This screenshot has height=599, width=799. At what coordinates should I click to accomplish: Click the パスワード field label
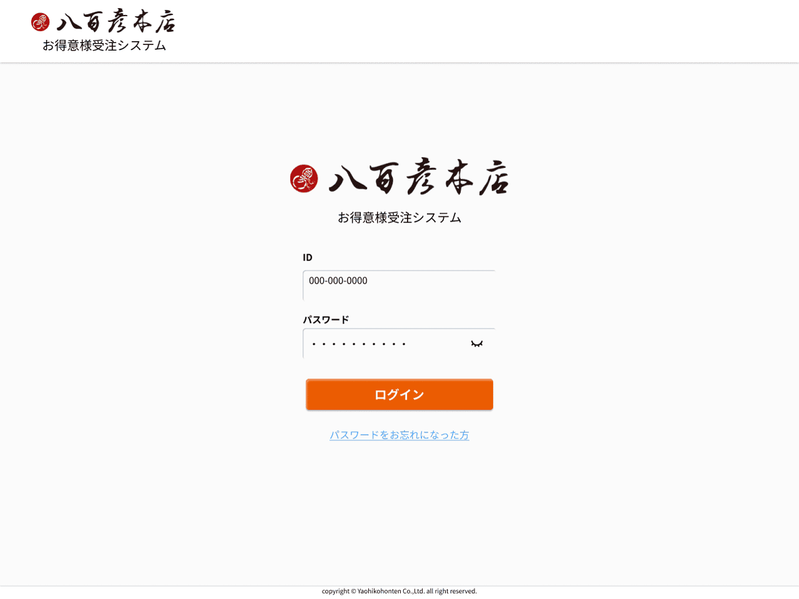(326, 320)
